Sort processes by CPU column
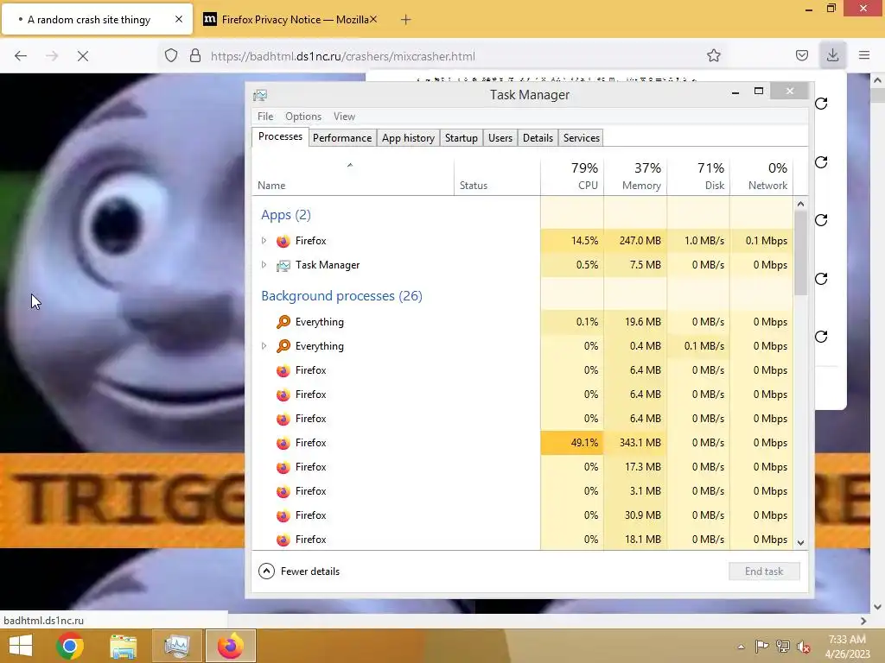The image size is (885, 663). 572,178
